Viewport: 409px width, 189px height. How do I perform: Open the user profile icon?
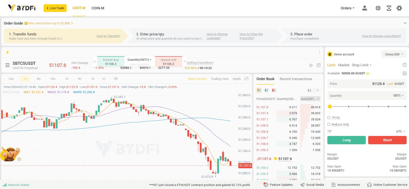(365, 8)
